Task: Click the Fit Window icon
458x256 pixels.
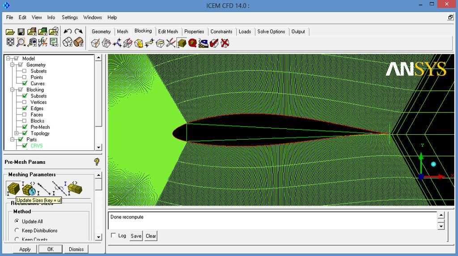Action: point(10,42)
